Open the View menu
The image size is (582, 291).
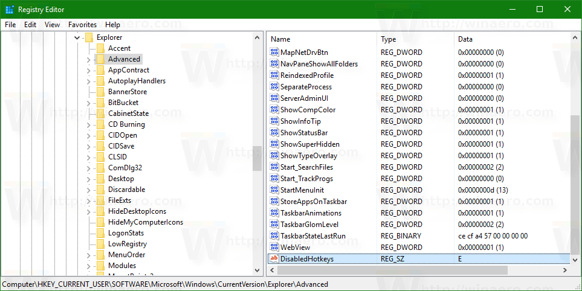[53, 25]
